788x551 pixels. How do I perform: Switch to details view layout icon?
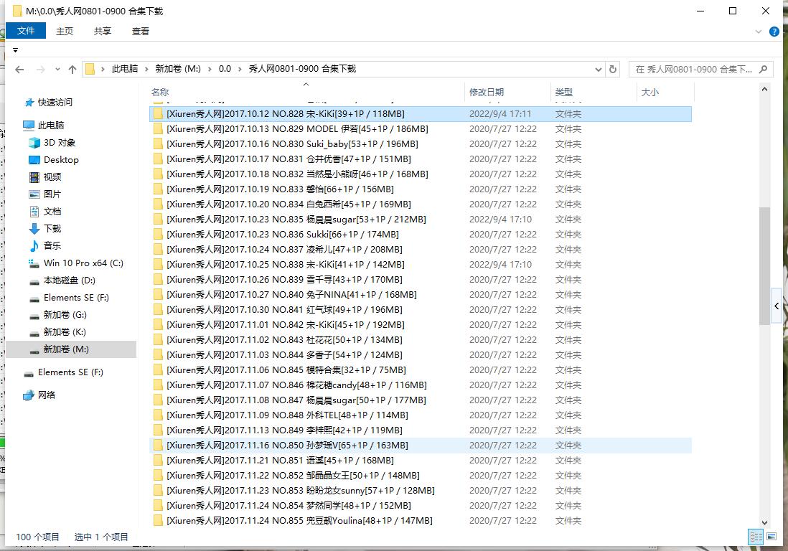click(756, 537)
